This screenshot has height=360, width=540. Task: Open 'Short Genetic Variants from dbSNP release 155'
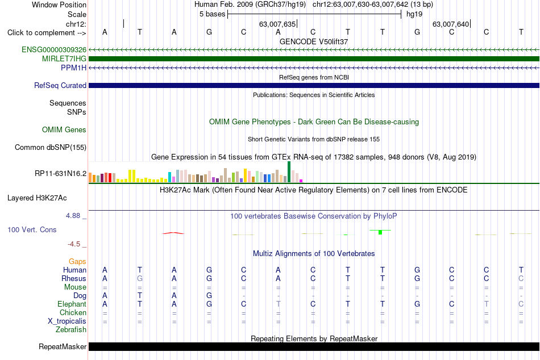314,139
